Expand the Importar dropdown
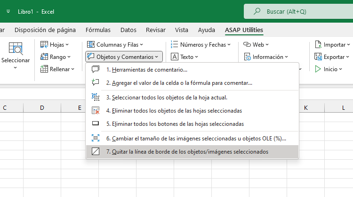 pos(348,45)
